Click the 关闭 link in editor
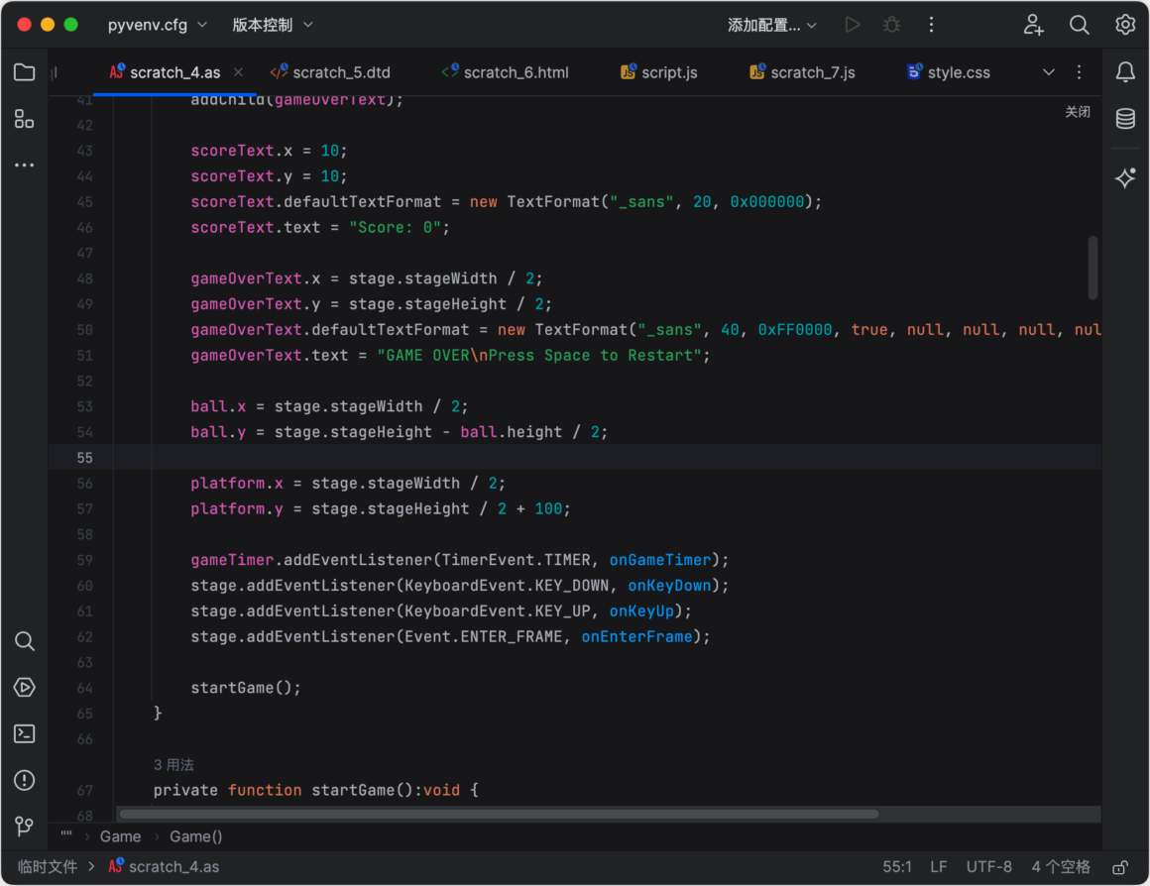The image size is (1150, 886). (x=1078, y=111)
